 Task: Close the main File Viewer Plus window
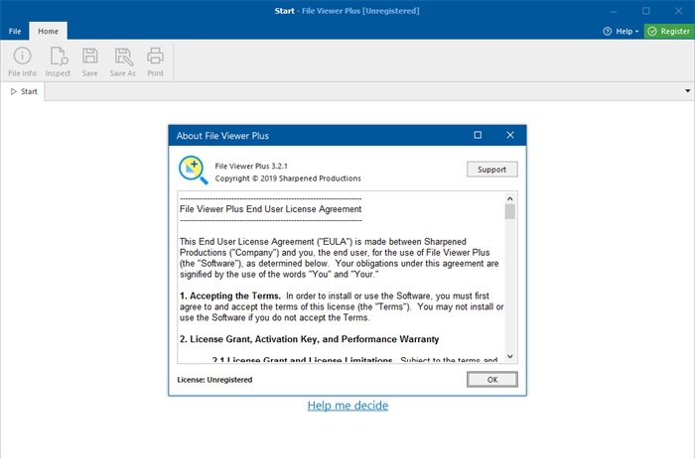point(678,11)
